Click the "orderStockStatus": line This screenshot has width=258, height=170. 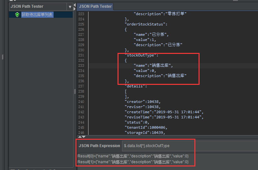tap(146, 24)
